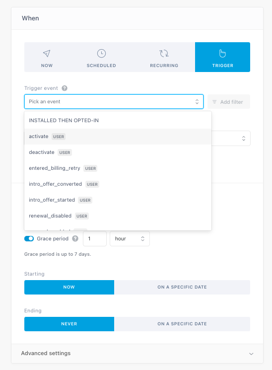This screenshot has width=272, height=370.
Task: Open the Pick an event dropdown
Action: (x=114, y=102)
